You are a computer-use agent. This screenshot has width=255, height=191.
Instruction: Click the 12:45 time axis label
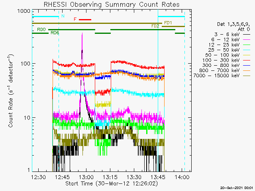click(x=62, y=177)
